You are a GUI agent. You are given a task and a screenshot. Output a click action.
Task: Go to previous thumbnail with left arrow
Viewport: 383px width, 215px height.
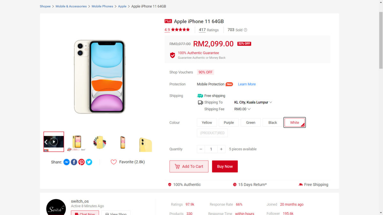point(46,142)
